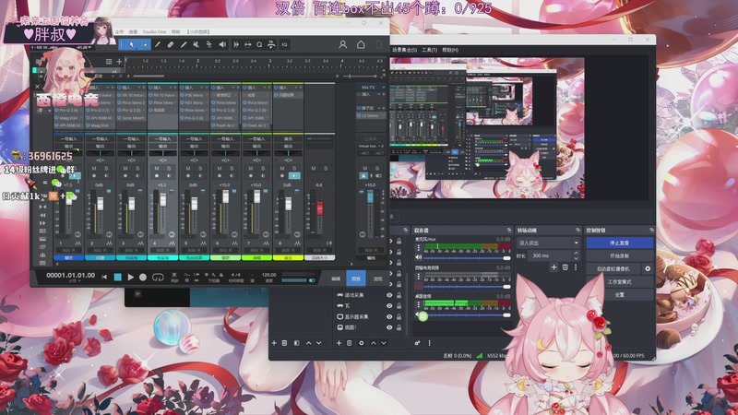Open the transitions three-dot menu in OBS
The height and width of the screenshot is (415, 738).
(576, 267)
